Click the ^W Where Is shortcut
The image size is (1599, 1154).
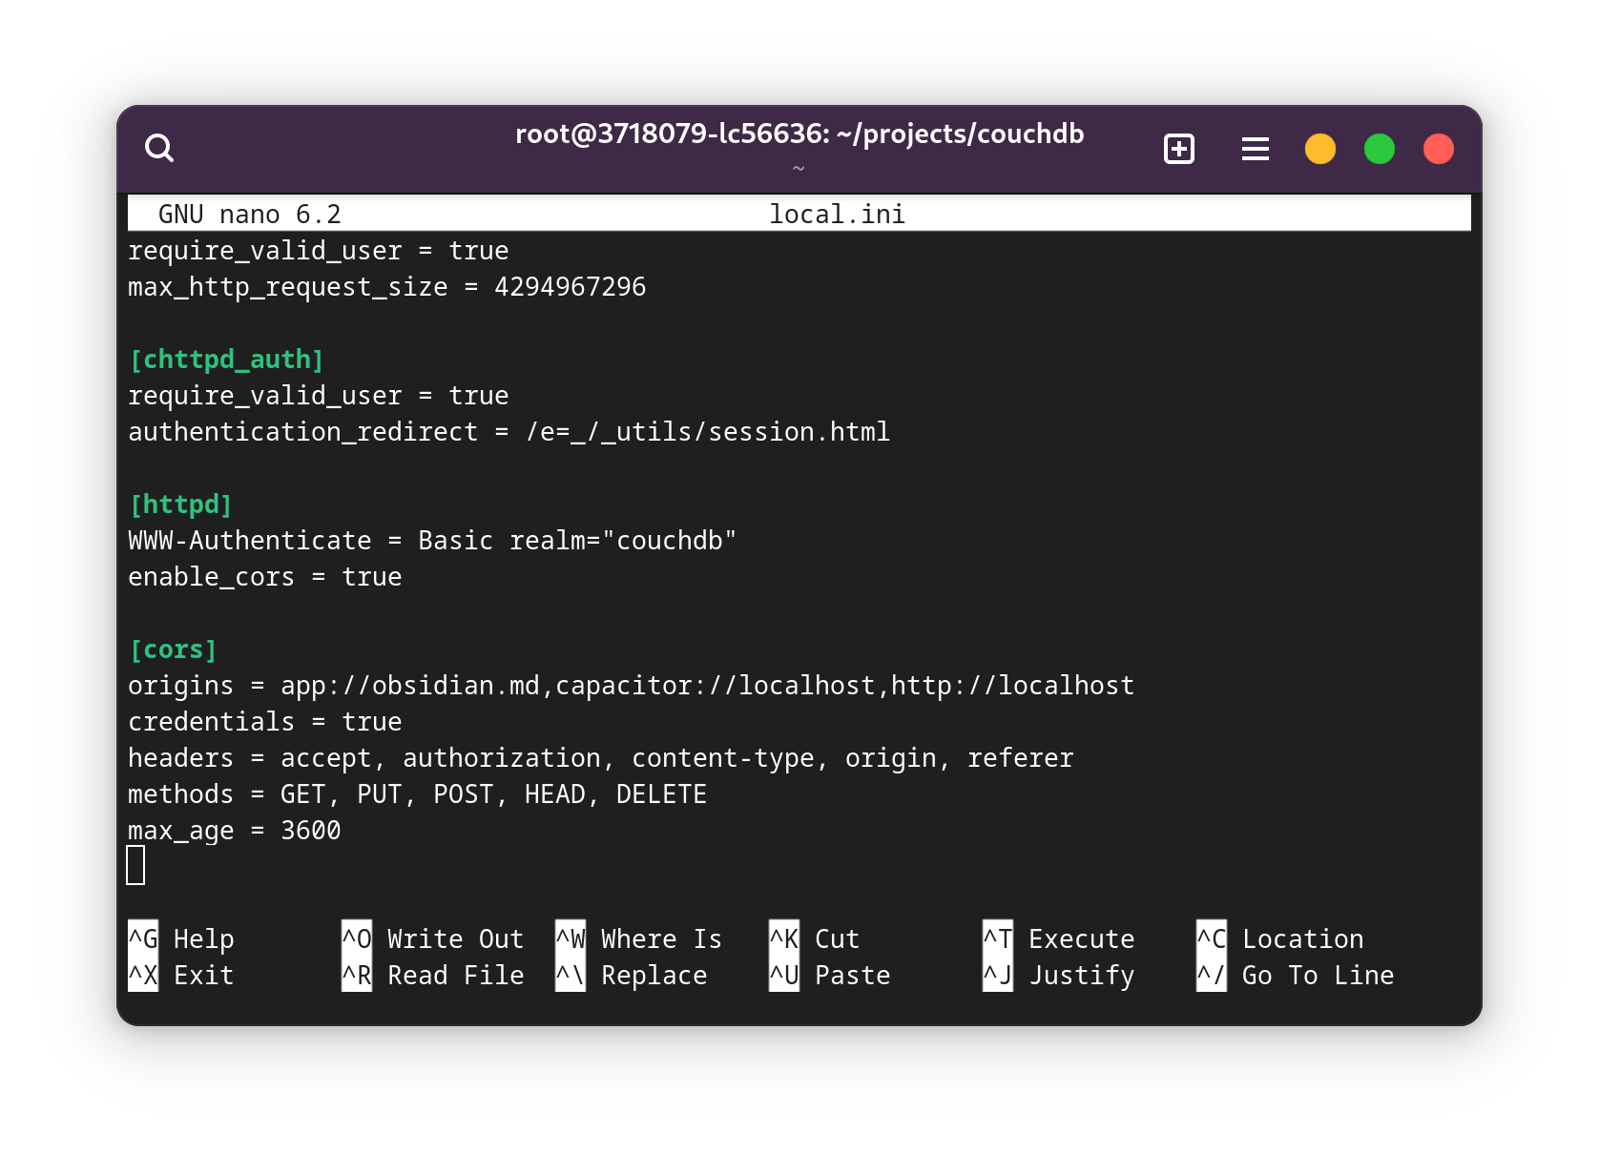tap(639, 939)
